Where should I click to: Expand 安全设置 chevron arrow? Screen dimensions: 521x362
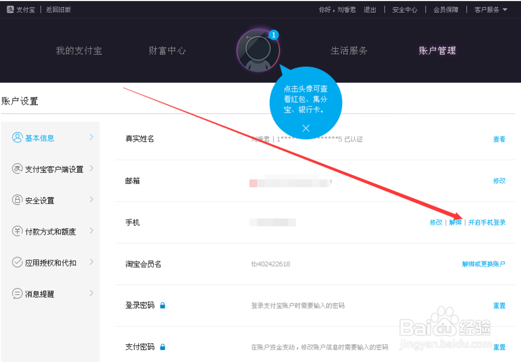[91, 200]
